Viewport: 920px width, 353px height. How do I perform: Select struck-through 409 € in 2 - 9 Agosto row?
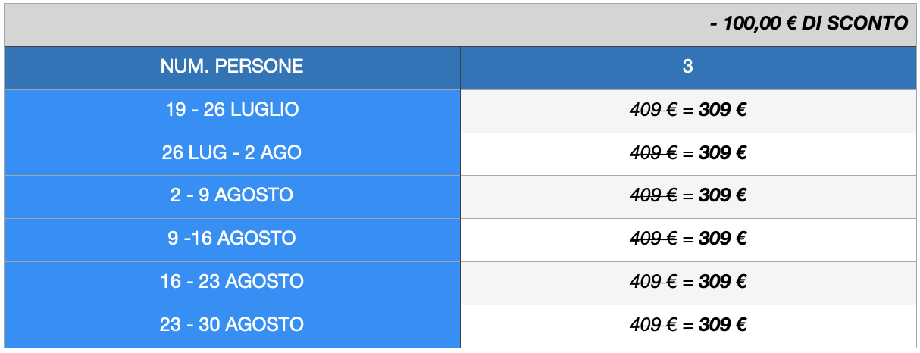point(653,195)
